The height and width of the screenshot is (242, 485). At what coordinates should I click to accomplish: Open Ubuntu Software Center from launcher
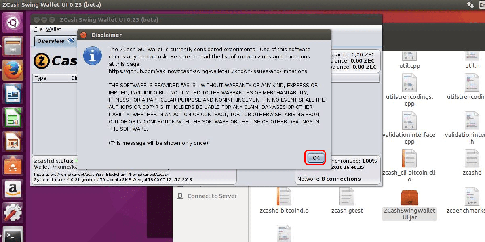tap(14, 165)
